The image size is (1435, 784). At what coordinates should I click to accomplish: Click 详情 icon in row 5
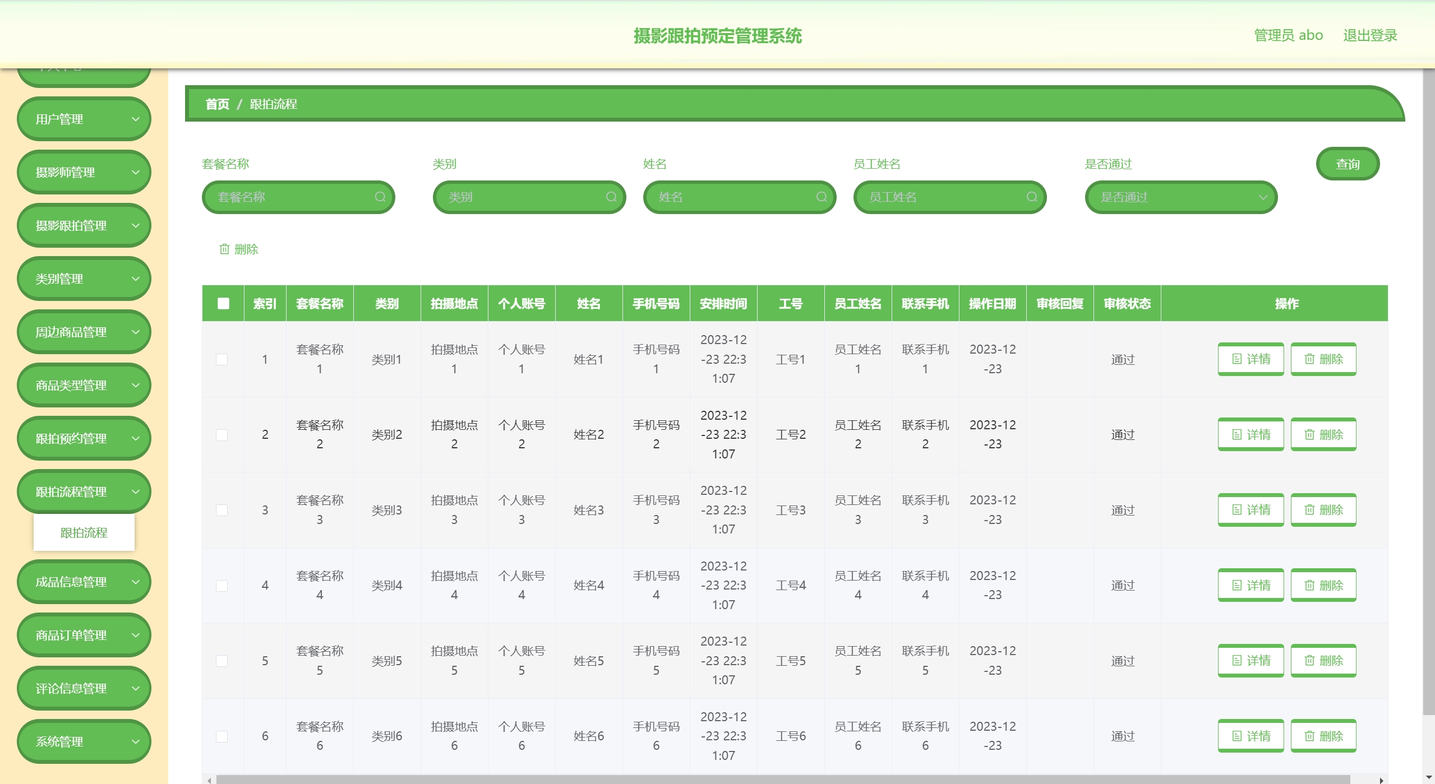click(1237, 661)
